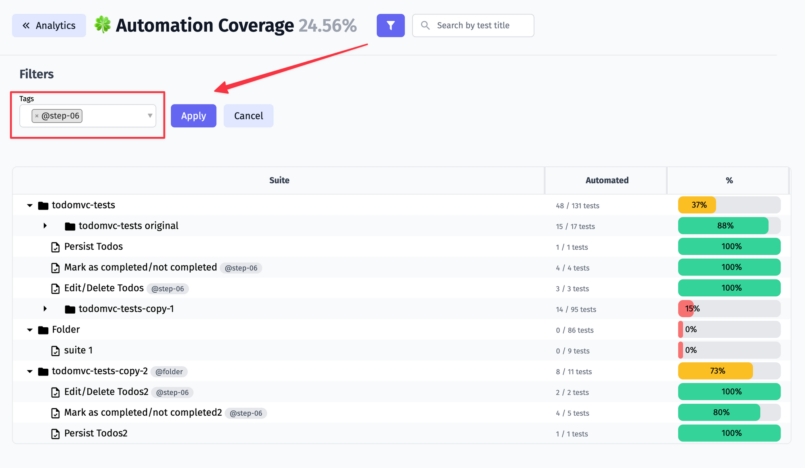The height and width of the screenshot is (468, 805).
Task: Click the todomvc-tests folder icon
Action: tap(43, 205)
